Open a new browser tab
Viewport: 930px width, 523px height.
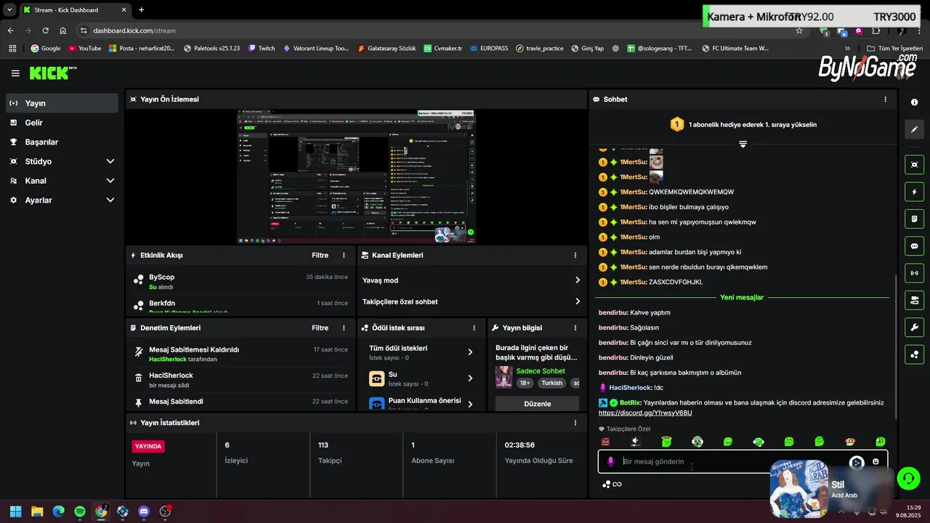point(141,10)
